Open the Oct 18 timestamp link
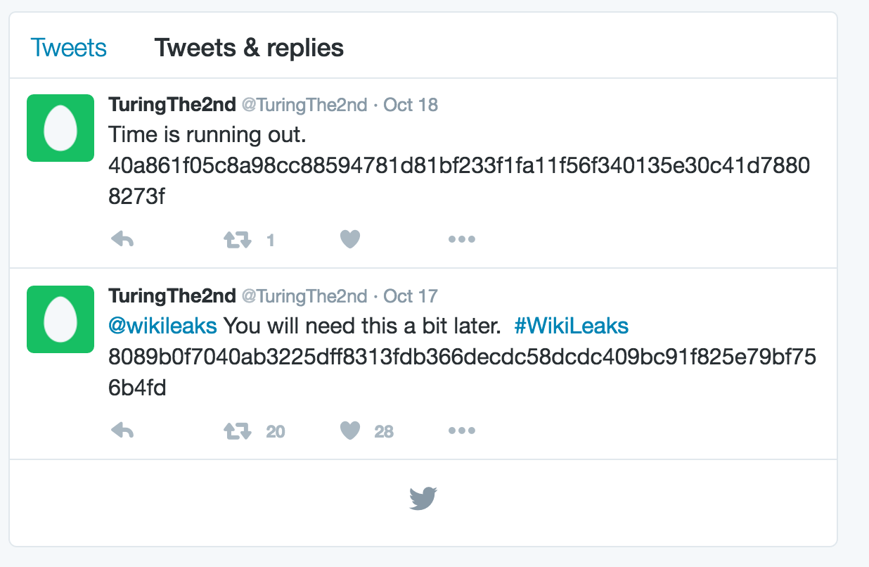 point(411,105)
